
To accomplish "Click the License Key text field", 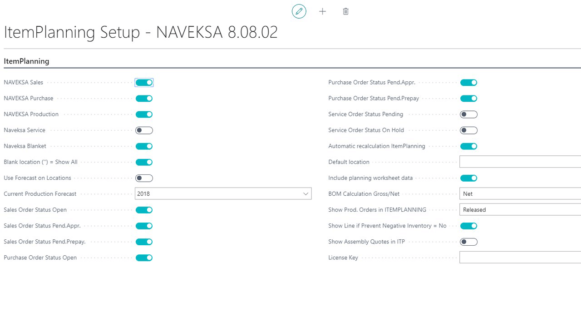I will (x=520, y=258).
